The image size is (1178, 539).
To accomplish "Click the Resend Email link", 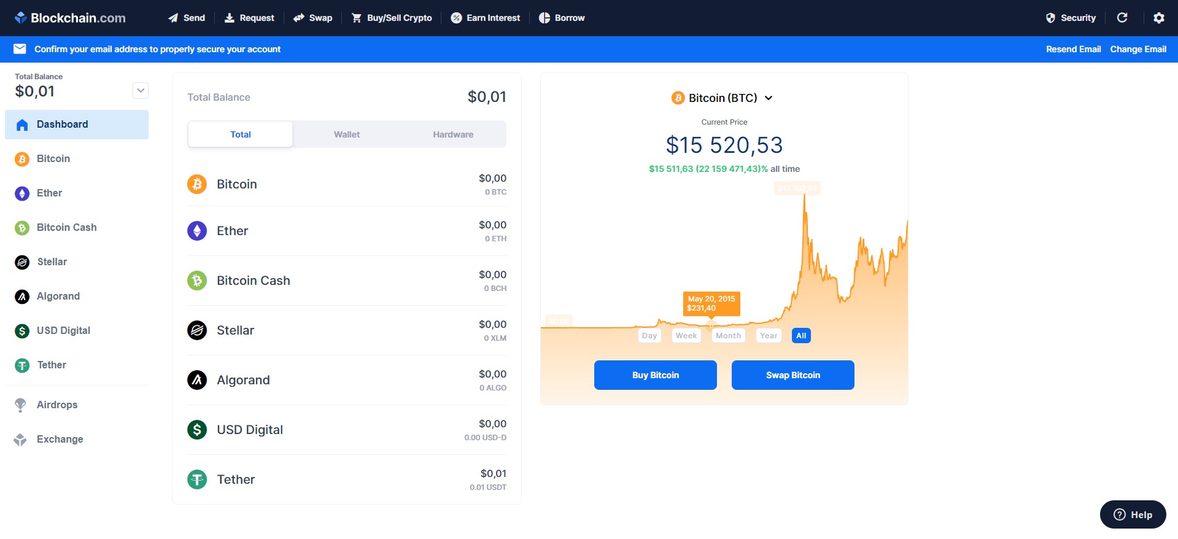I will [x=1073, y=49].
